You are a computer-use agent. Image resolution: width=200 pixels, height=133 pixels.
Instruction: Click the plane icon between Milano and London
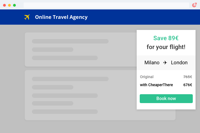pyautogui.click(x=165, y=63)
